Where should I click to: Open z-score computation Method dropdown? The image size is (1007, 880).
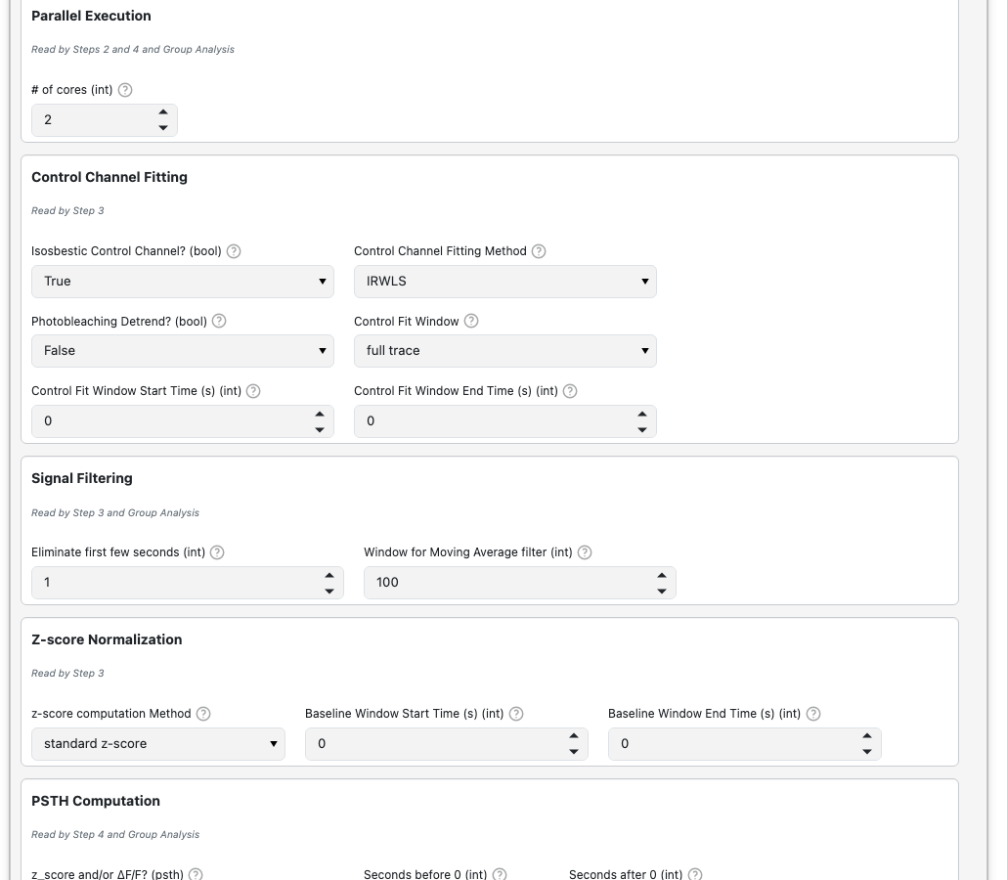coord(158,744)
